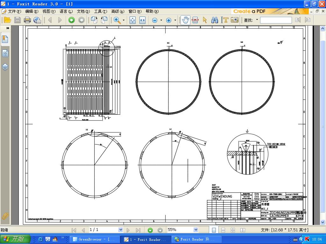Open search with the binoculars icon
This screenshot has height=244, width=326.
tap(215, 20)
